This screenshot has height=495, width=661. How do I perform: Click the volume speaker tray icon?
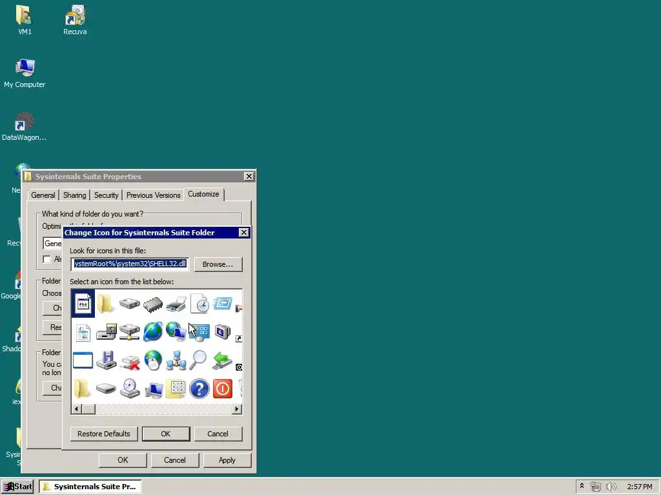[611, 487]
